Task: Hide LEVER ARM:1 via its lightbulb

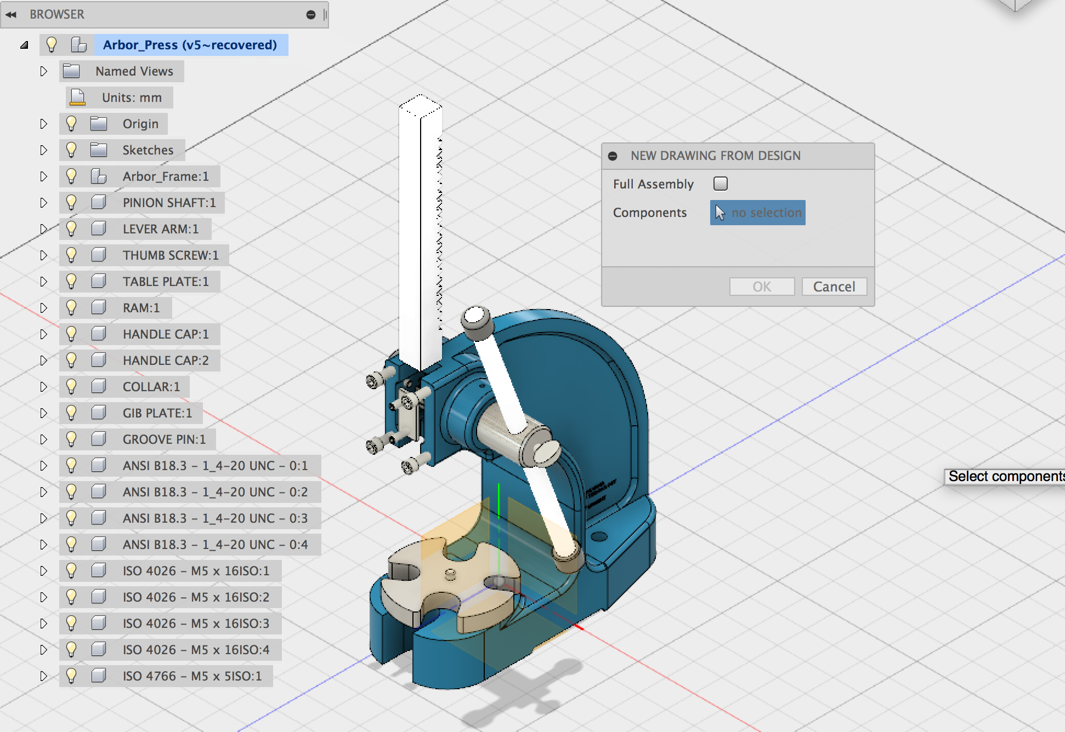Action: pyautogui.click(x=71, y=228)
